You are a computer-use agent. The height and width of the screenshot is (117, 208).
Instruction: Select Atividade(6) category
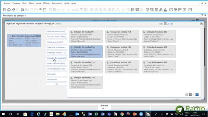57,79
